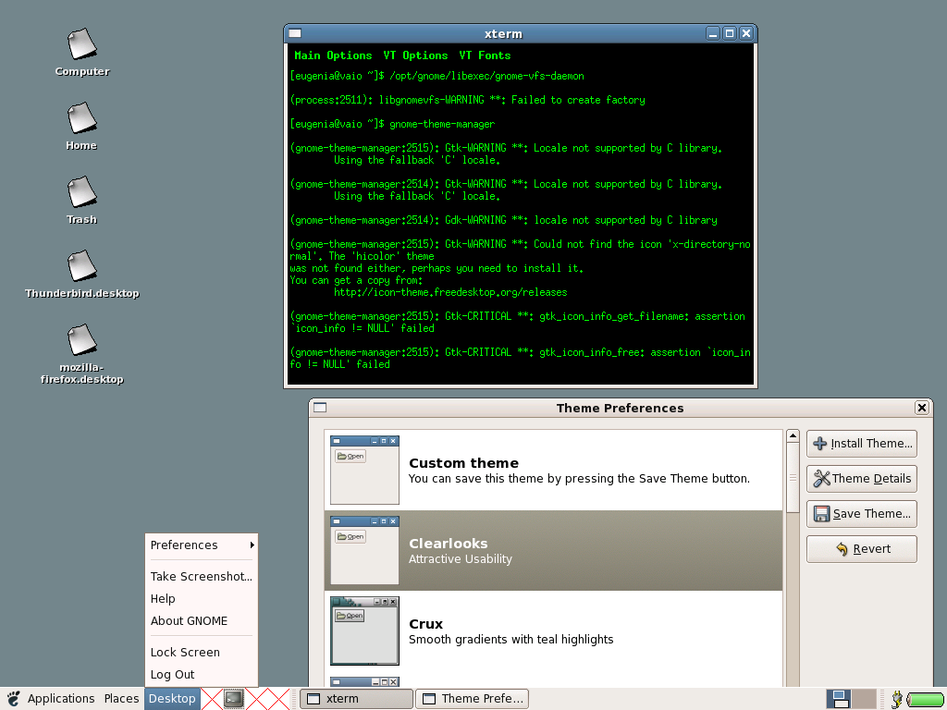Click the GNOME foot logo in panel
The height and width of the screenshot is (710, 947).
click(14, 699)
